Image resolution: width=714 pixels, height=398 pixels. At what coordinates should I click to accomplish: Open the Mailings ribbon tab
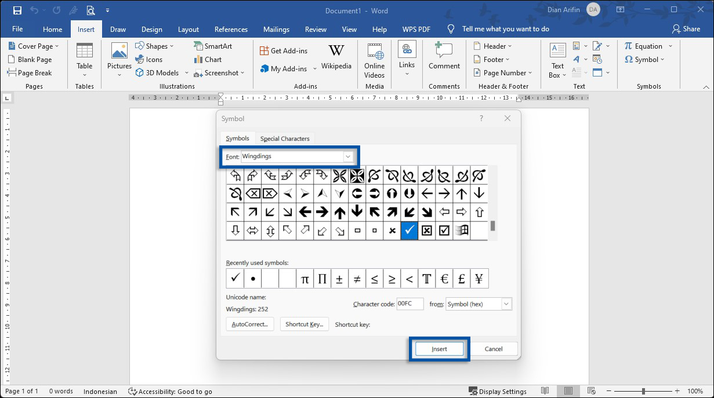276,28
